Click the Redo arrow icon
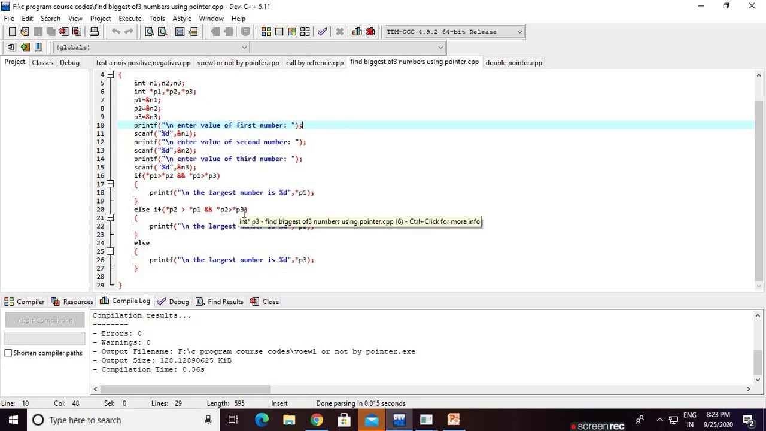 pyautogui.click(x=129, y=32)
